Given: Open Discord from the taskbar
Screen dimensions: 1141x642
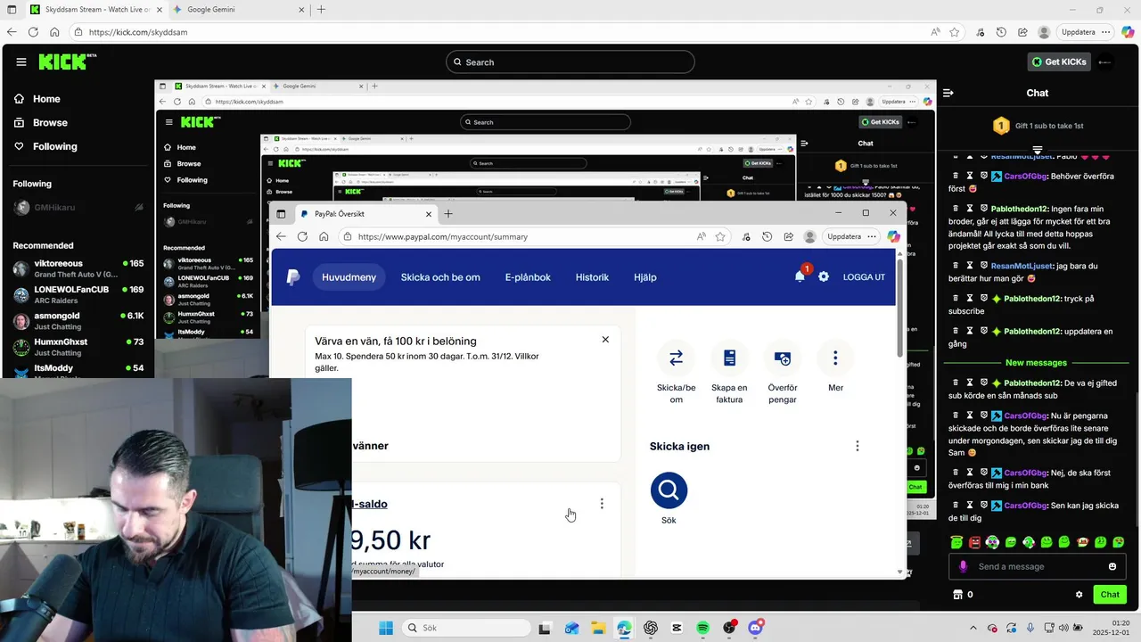Looking at the screenshot, I should (756, 628).
